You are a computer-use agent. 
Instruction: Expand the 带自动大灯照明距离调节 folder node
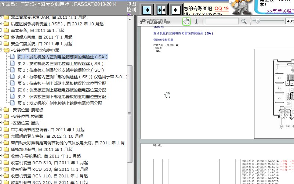(1, 142)
